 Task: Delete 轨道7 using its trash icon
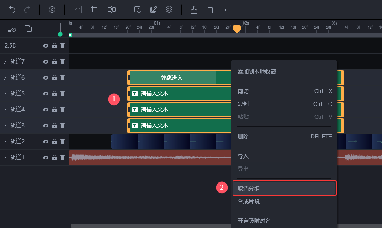click(63, 62)
